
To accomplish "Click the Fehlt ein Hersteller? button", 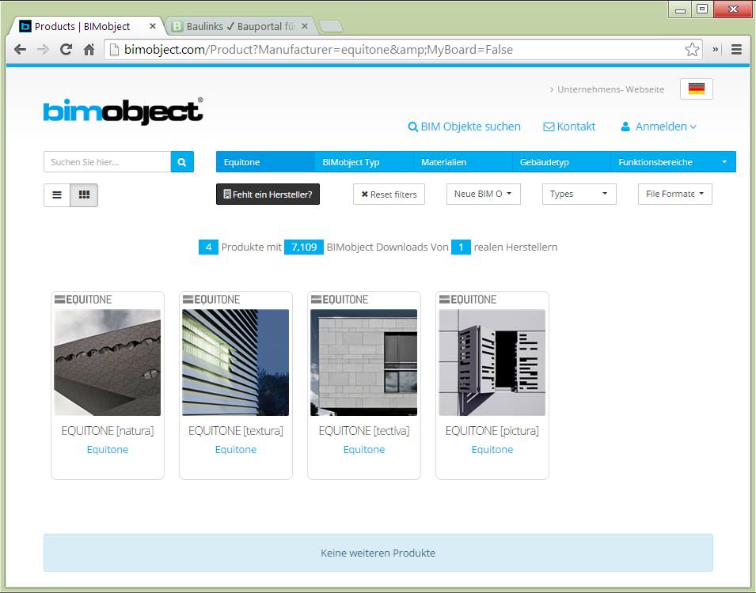I will (268, 195).
